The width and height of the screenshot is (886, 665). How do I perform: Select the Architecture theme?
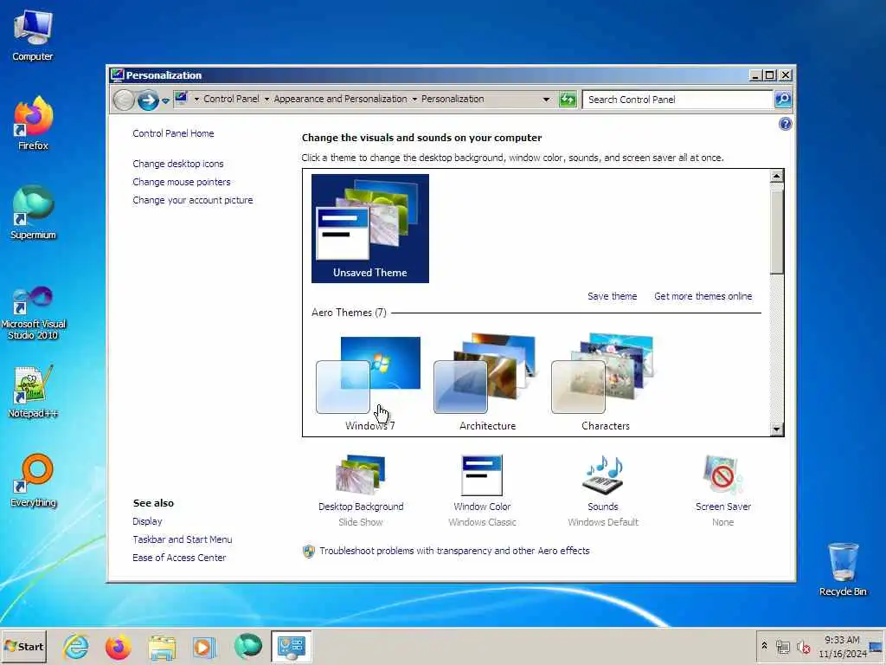(x=488, y=383)
